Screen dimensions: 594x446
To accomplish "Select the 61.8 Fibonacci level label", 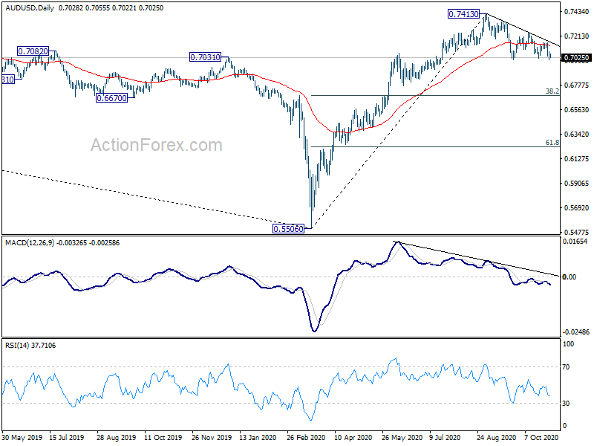I will 552,142.
